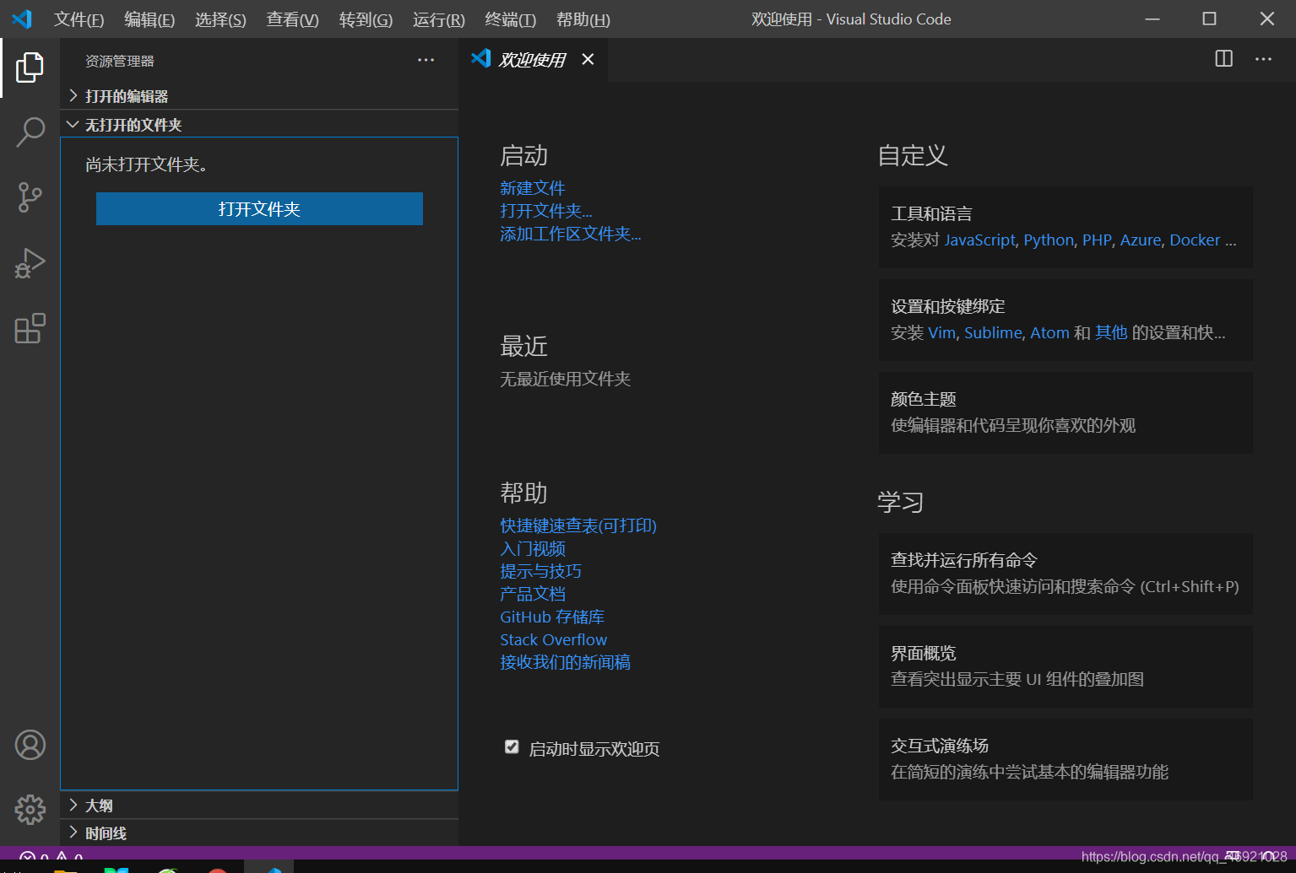Open the 编辑(E) menu
The height and width of the screenshot is (873, 1296).
(149, 19)
